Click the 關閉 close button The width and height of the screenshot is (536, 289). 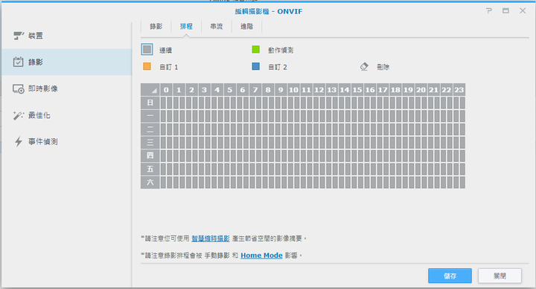[500, 276]
